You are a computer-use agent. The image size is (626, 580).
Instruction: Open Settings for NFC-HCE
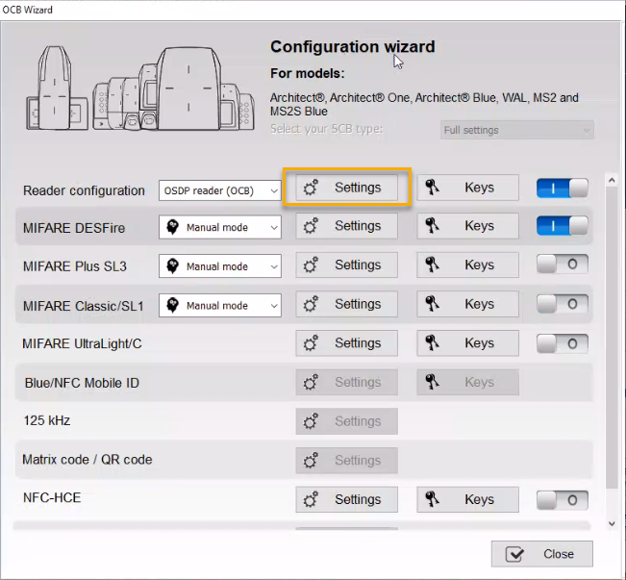(346, 500)
